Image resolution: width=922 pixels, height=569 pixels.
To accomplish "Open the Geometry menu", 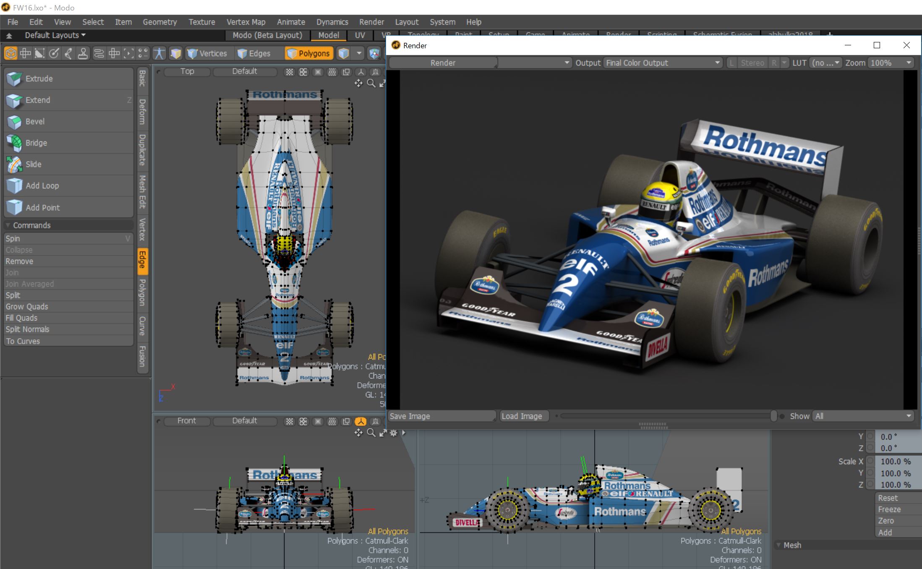I will pos(159,22).
